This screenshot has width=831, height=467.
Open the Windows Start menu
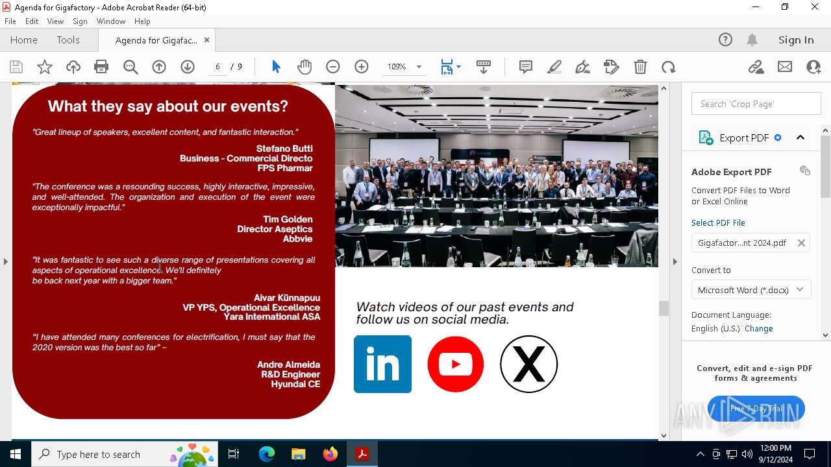click(15, 454)
